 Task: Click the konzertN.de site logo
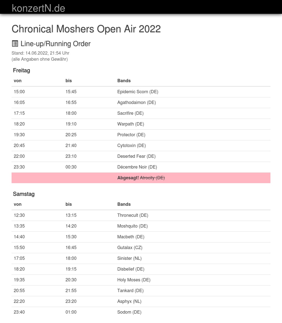pos(39,8)
